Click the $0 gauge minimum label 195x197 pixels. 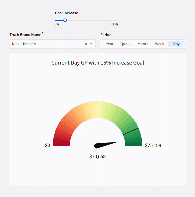(47, 145)
